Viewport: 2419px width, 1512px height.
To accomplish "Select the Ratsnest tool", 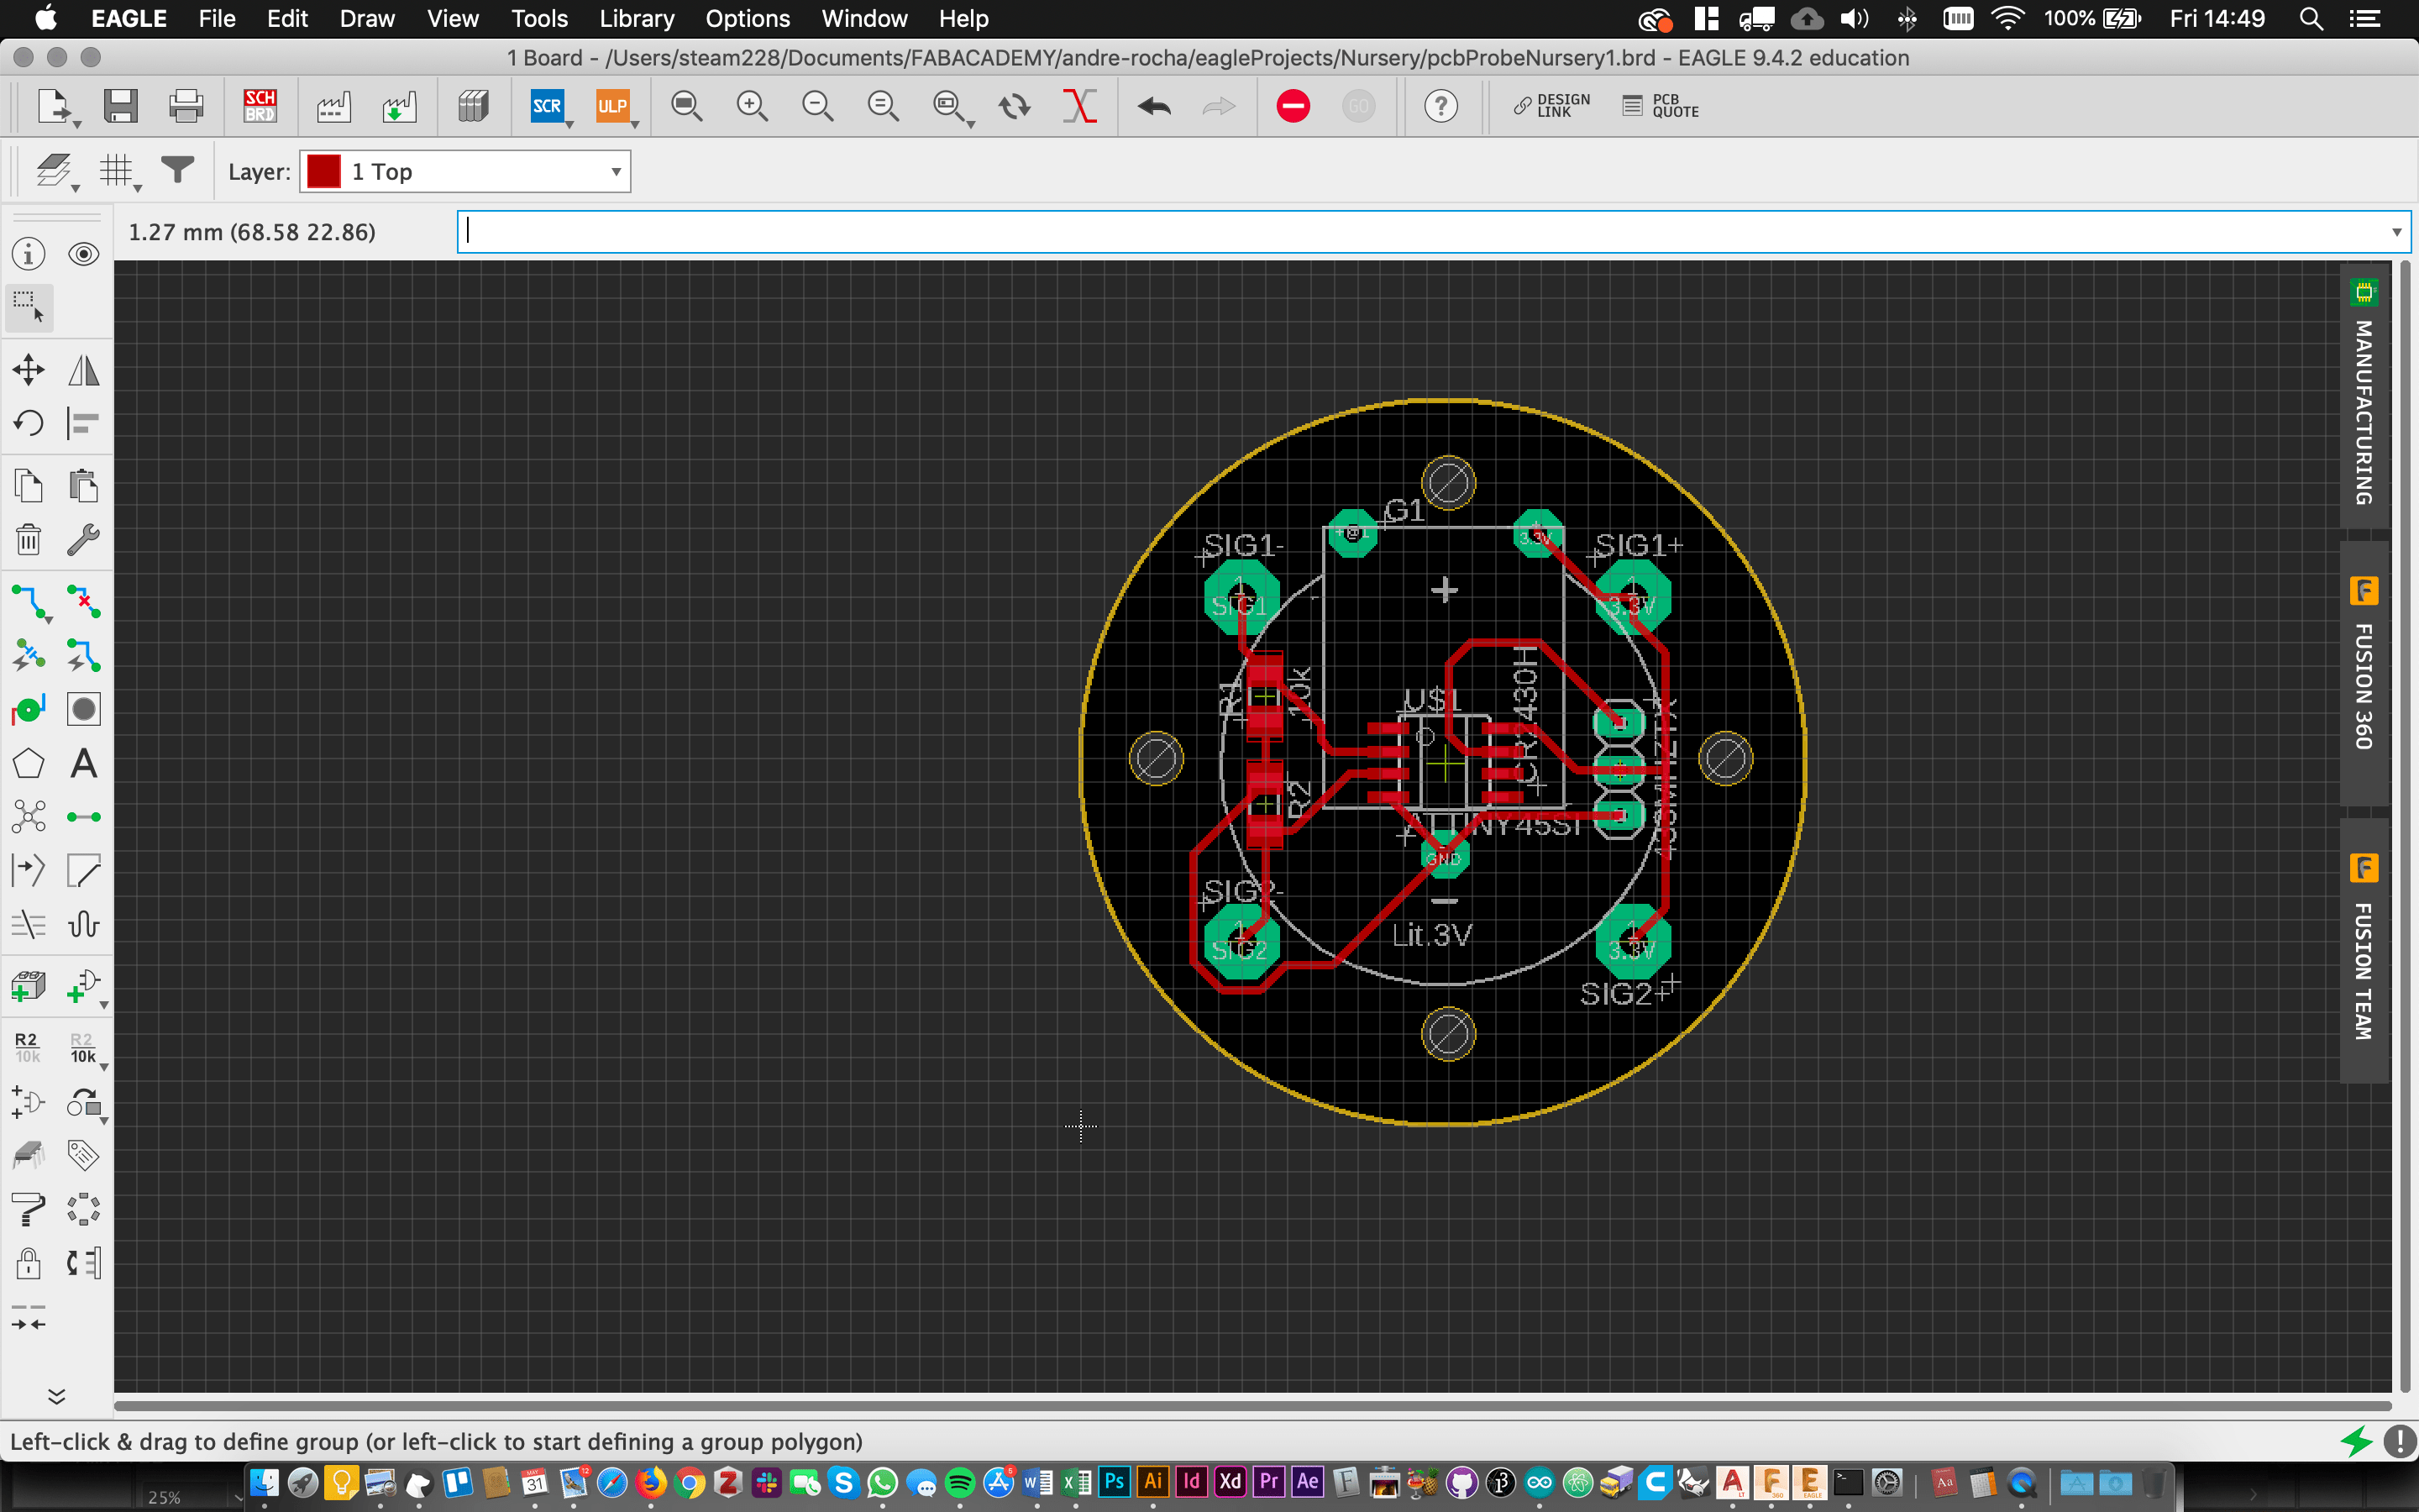I will [x=28, y=817].
